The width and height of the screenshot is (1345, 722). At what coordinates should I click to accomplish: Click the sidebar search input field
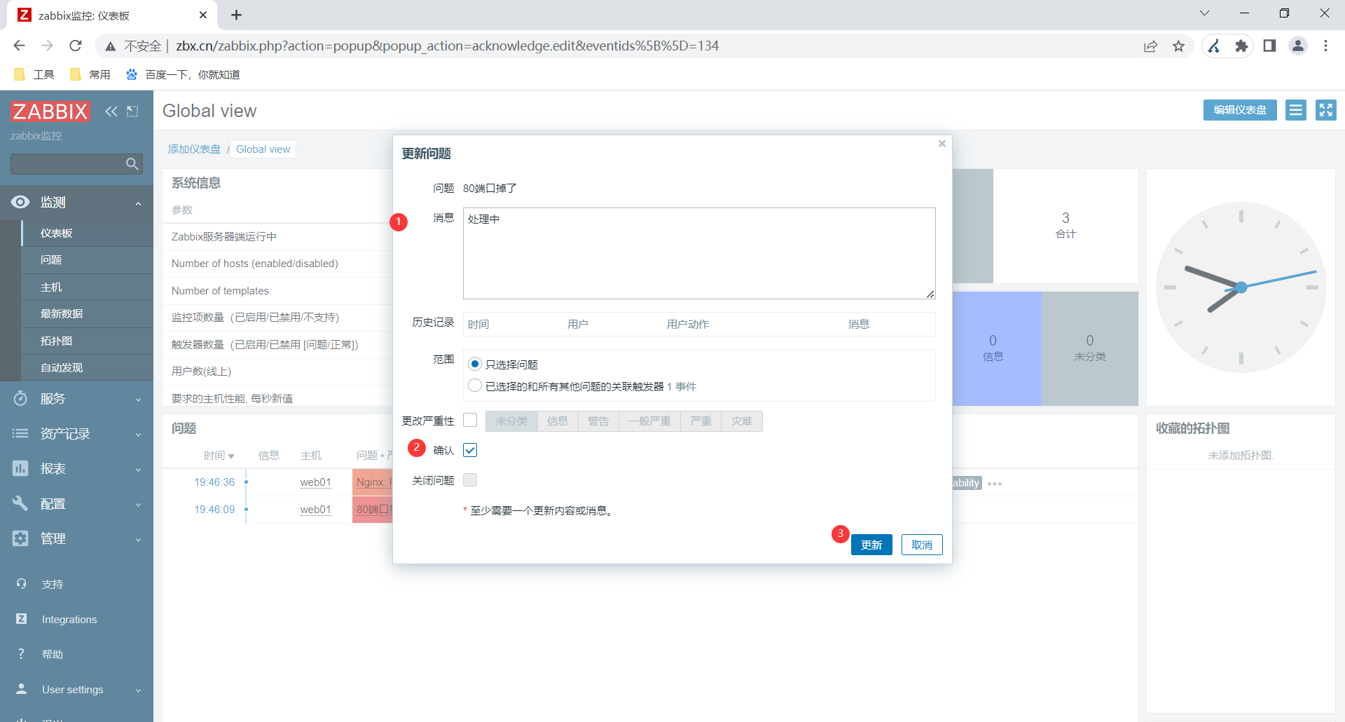tap(67, 164)
